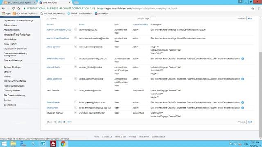Viewport: 262px width, 147px height.
Task: Open Arshad Khalid user link
Action: pos(53,67)
